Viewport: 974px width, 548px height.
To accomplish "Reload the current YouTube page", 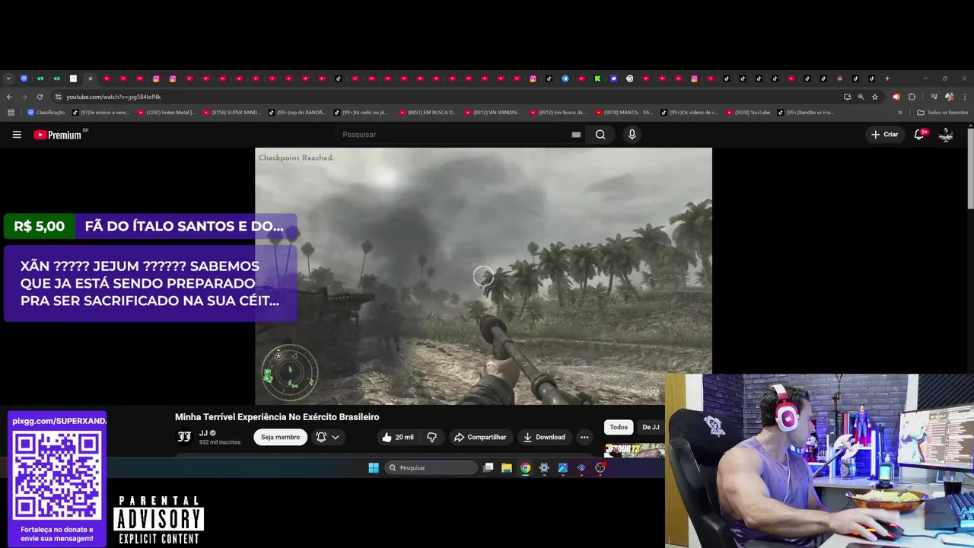I will pyautogui.click(x=40, y=97).
